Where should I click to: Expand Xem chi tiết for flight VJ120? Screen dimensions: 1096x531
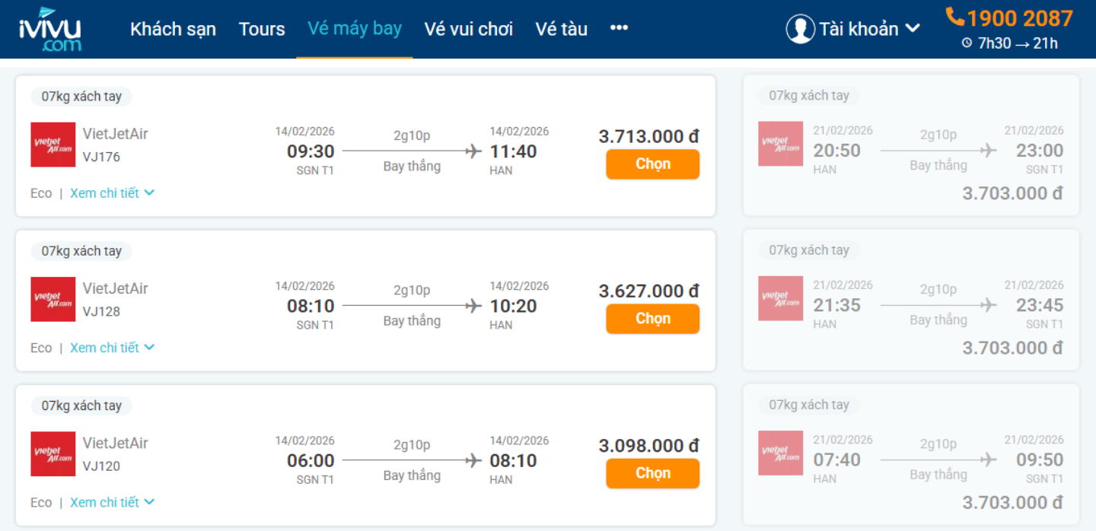point(112,502)
